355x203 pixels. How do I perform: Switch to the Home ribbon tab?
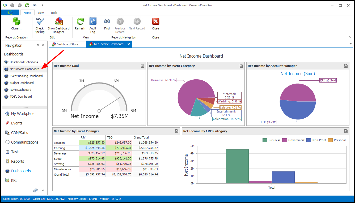[27, 12]
